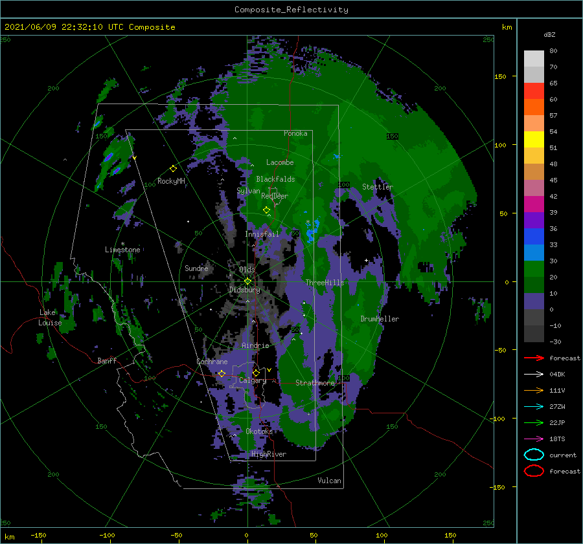The width and height of the screenshot is (583, 544).
Task: Click the dBZ legend heading
Action: 549,35
